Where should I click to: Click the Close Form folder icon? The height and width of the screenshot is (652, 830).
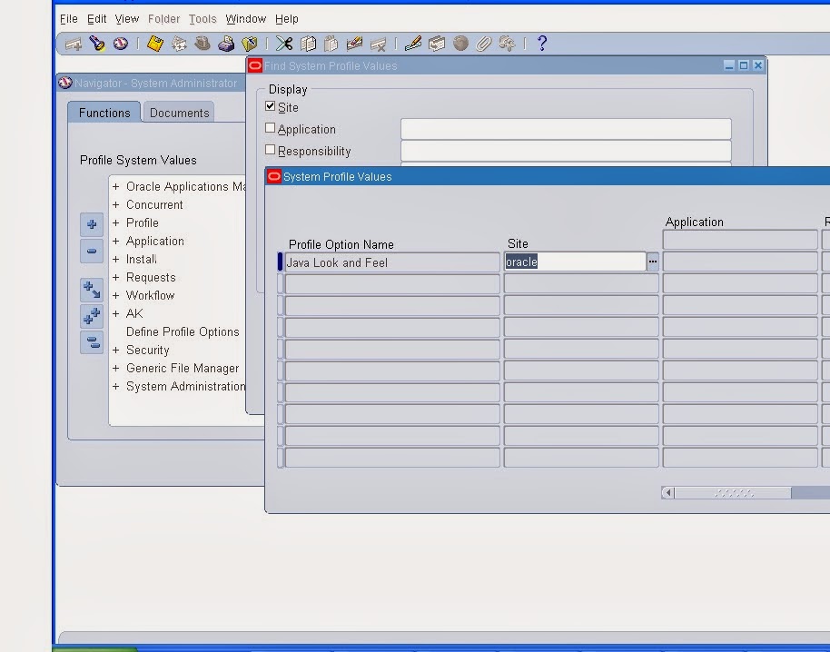(250, 44)
